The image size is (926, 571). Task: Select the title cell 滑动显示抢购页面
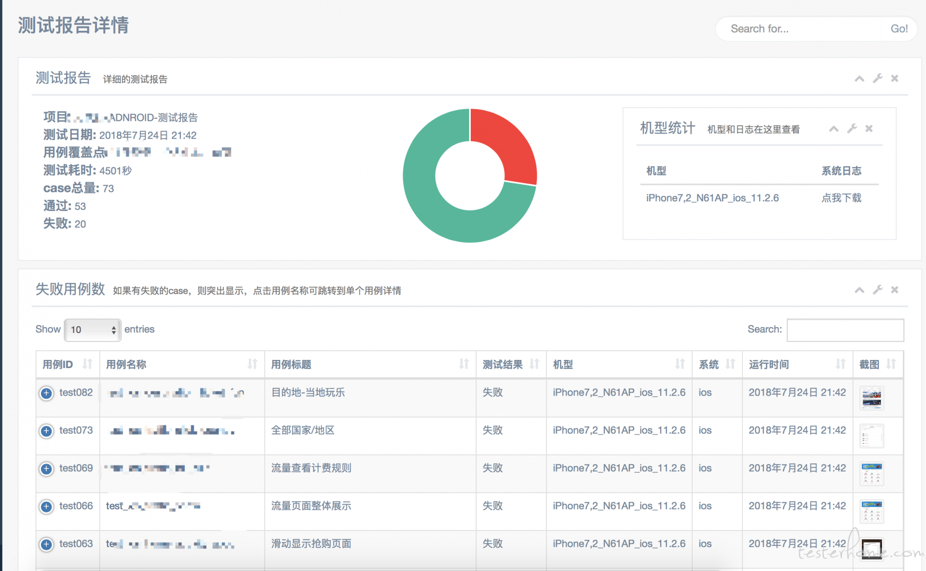tap(311, 544)
